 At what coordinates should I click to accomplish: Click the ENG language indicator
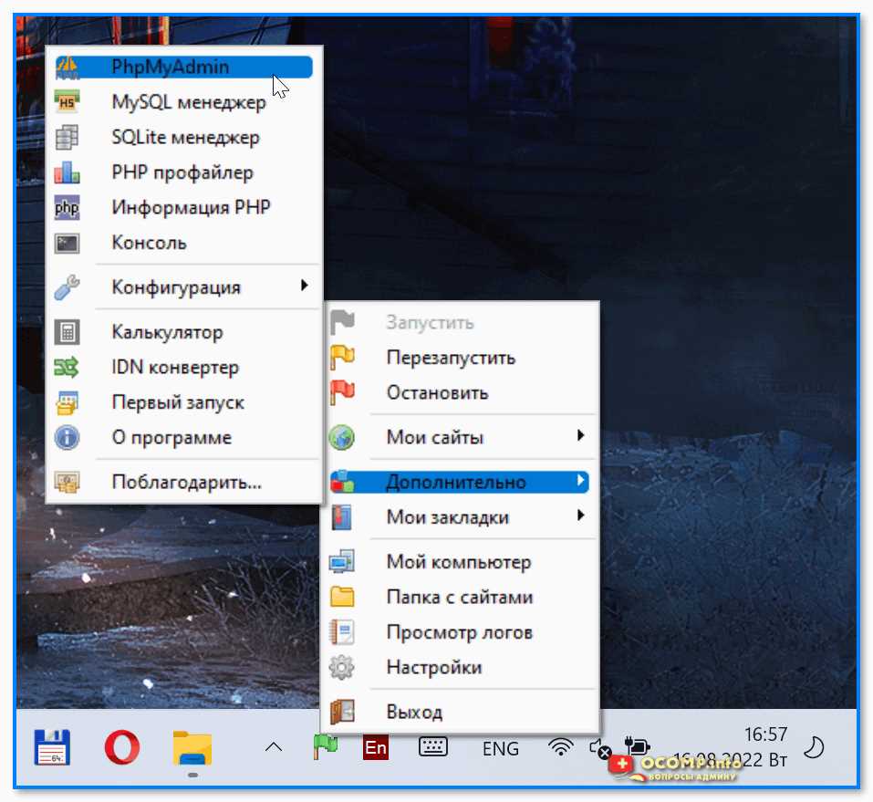click(x=501, y=749)
